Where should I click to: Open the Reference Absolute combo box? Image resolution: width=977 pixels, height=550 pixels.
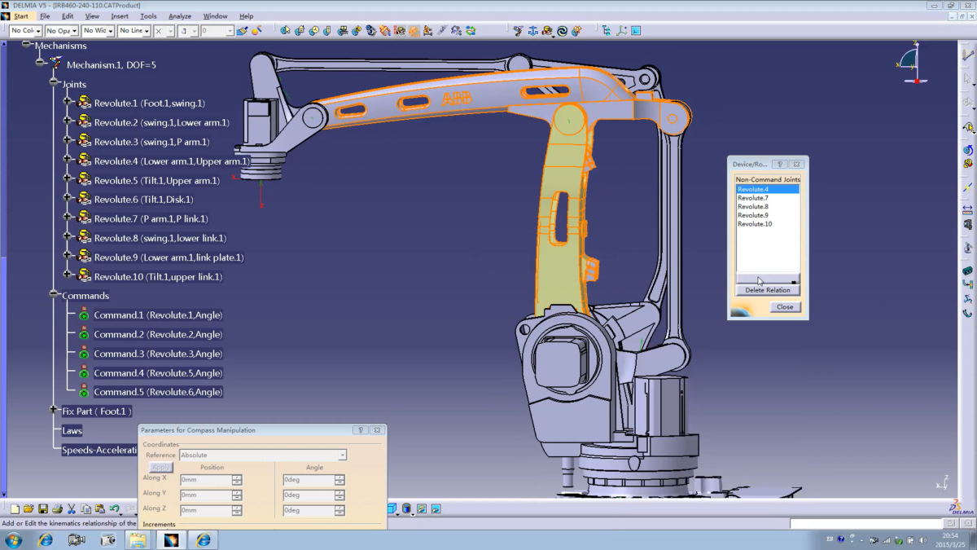263,455
